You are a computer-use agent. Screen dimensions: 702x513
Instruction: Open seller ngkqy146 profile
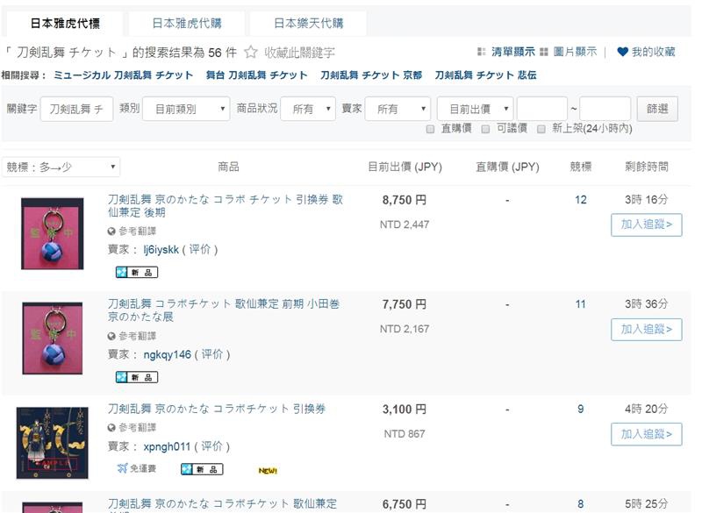point(168,354)
